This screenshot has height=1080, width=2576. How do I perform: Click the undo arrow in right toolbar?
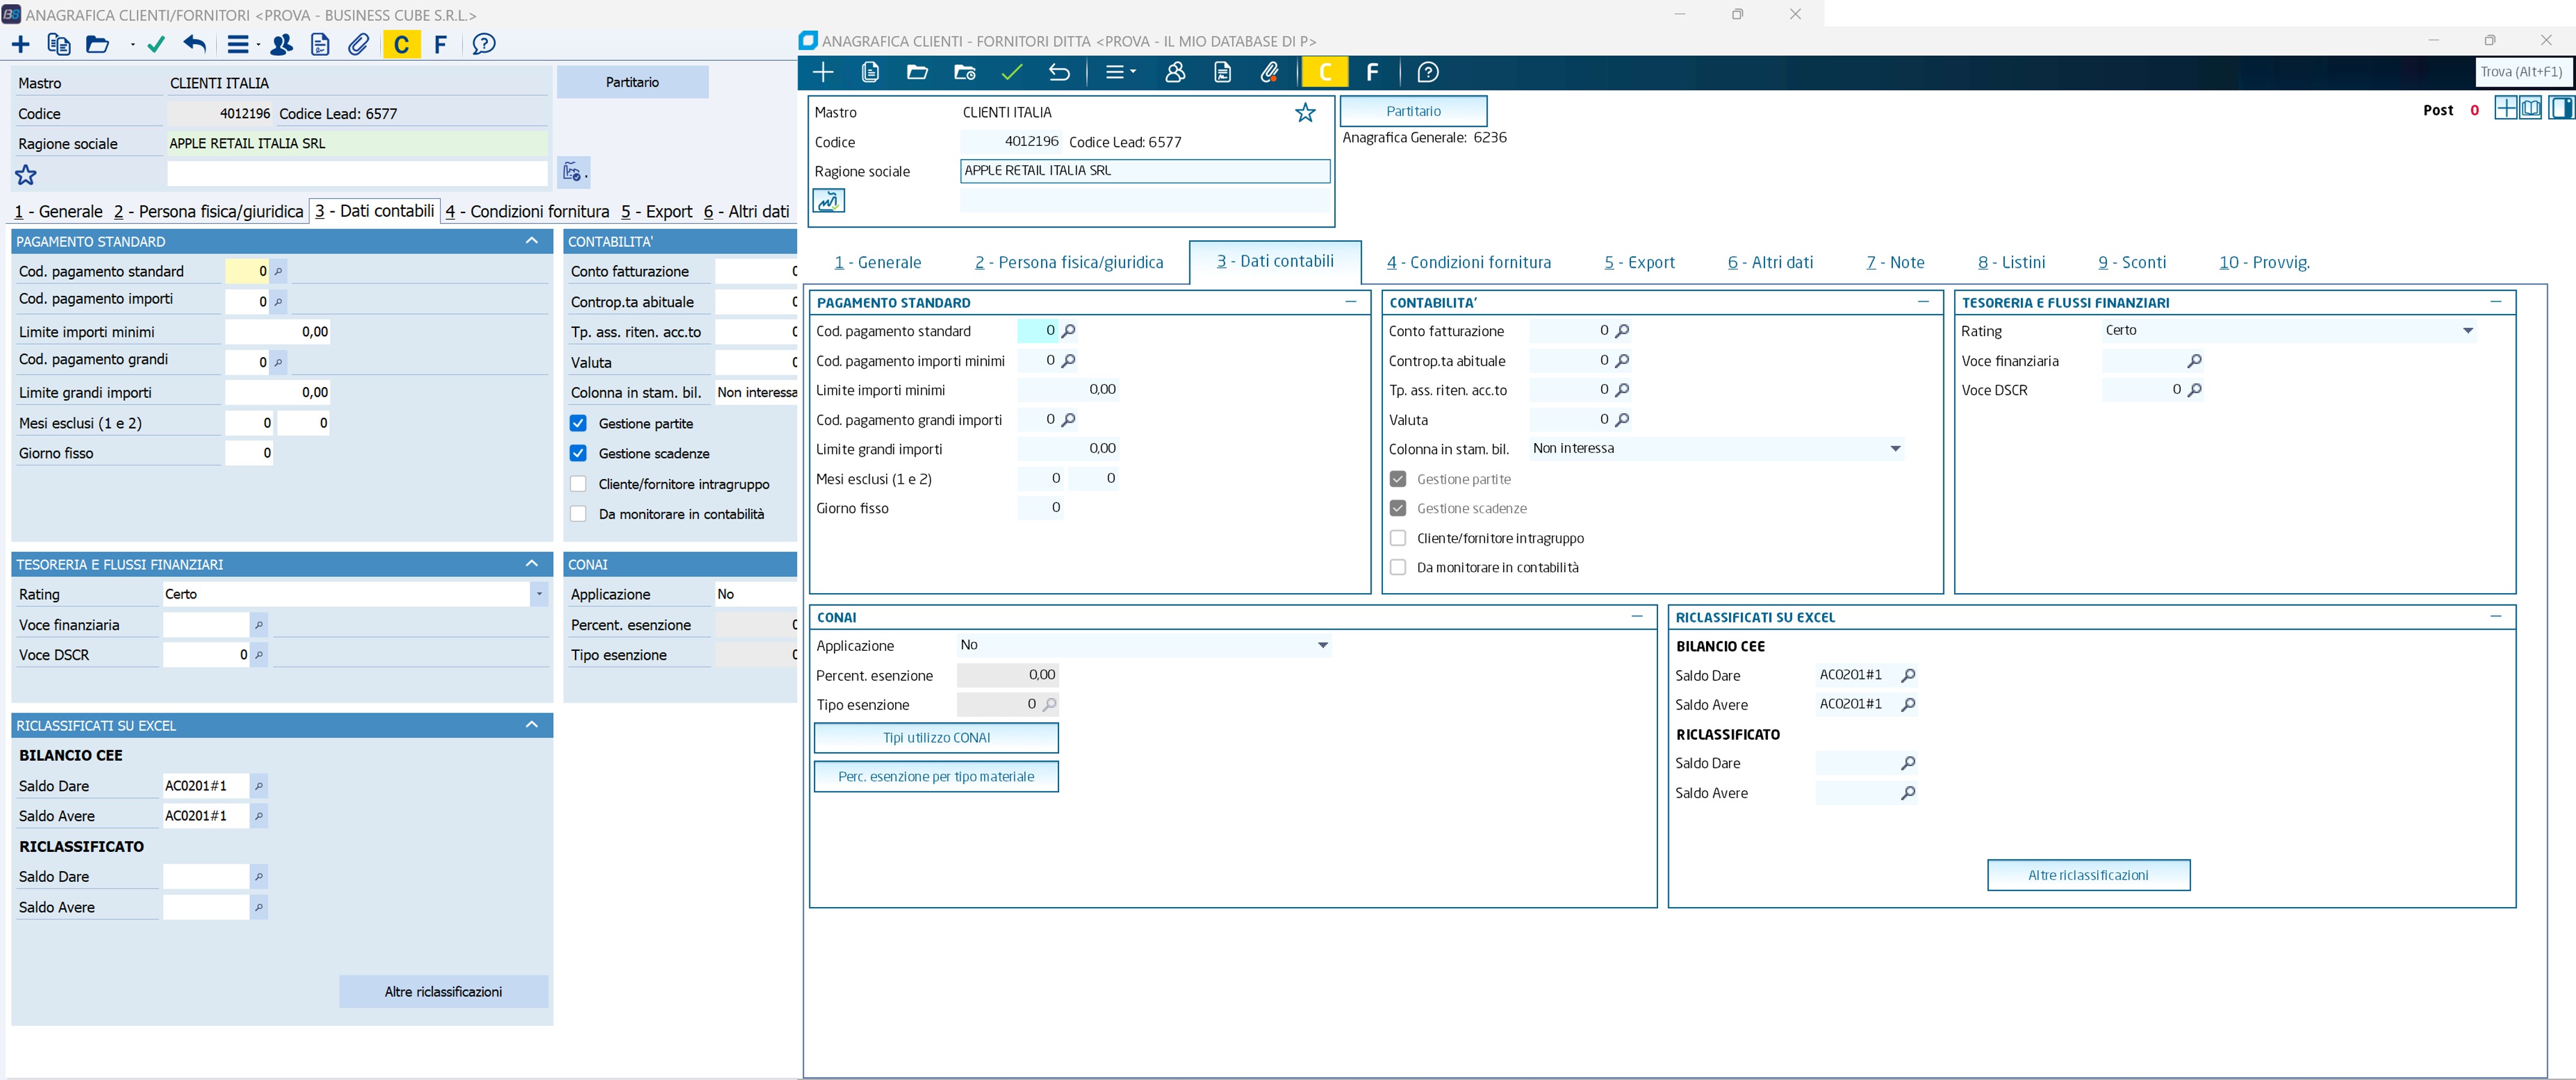pyautogui.click(x=1059, y=72)
